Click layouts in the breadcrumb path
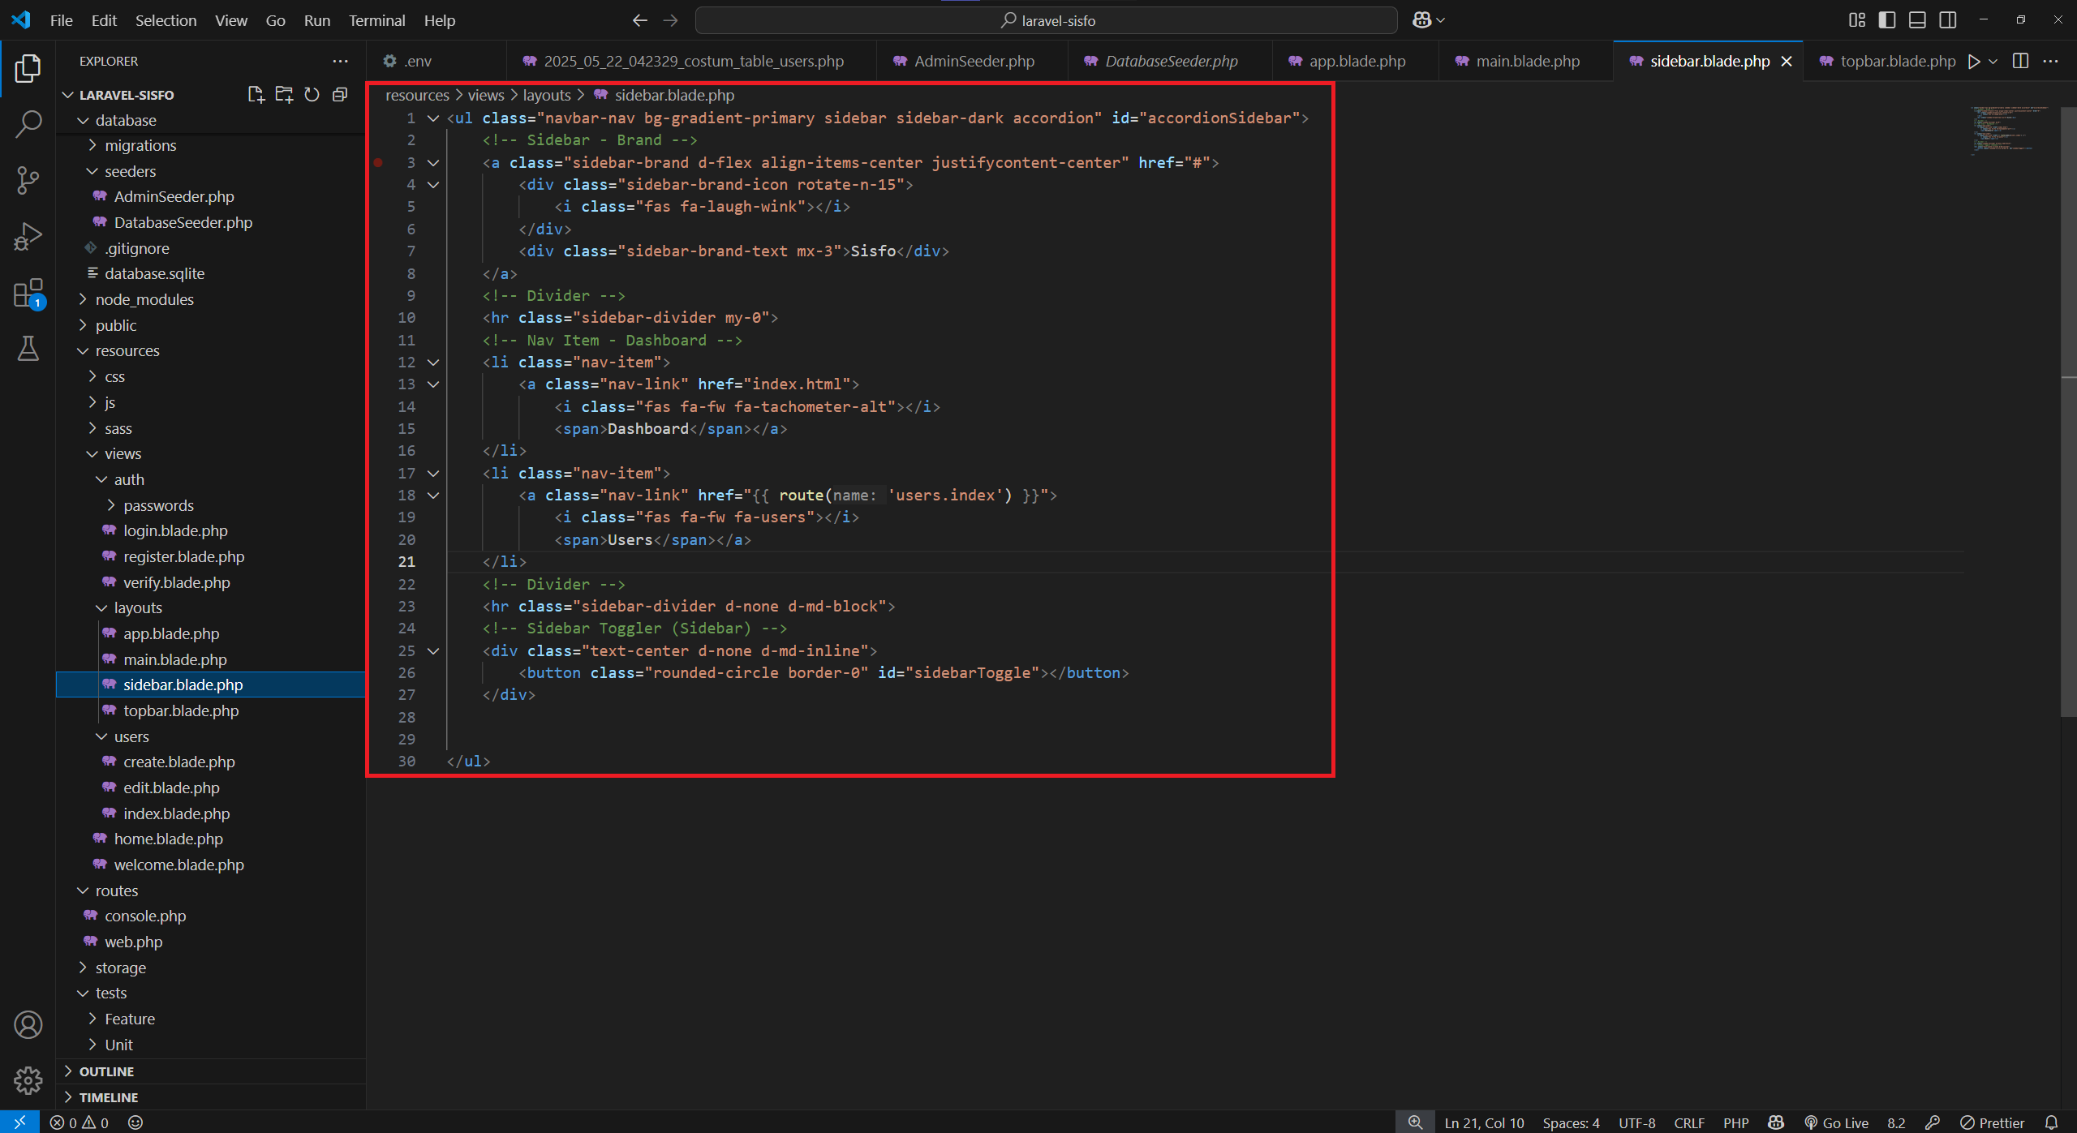The image size is (2077, 1133). [x=546, y=95]
